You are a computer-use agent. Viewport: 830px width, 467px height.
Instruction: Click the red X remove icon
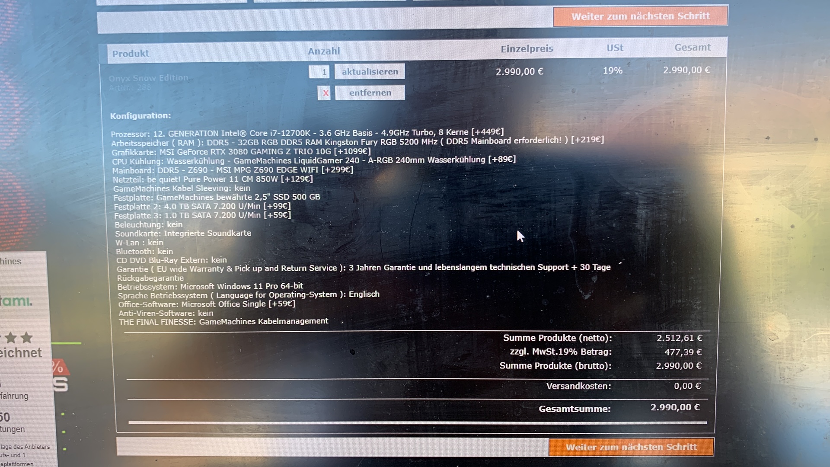(x=324, y=93)
